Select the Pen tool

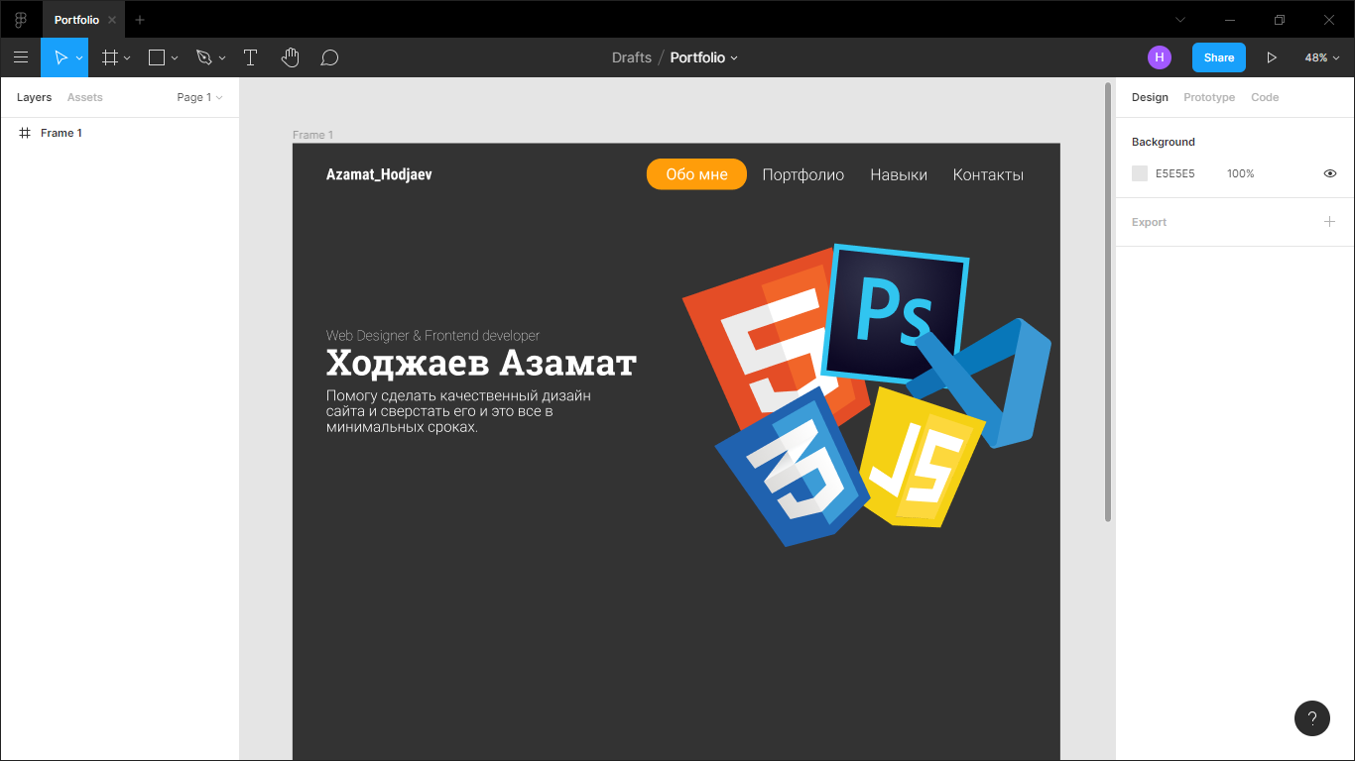click(204, 57)
